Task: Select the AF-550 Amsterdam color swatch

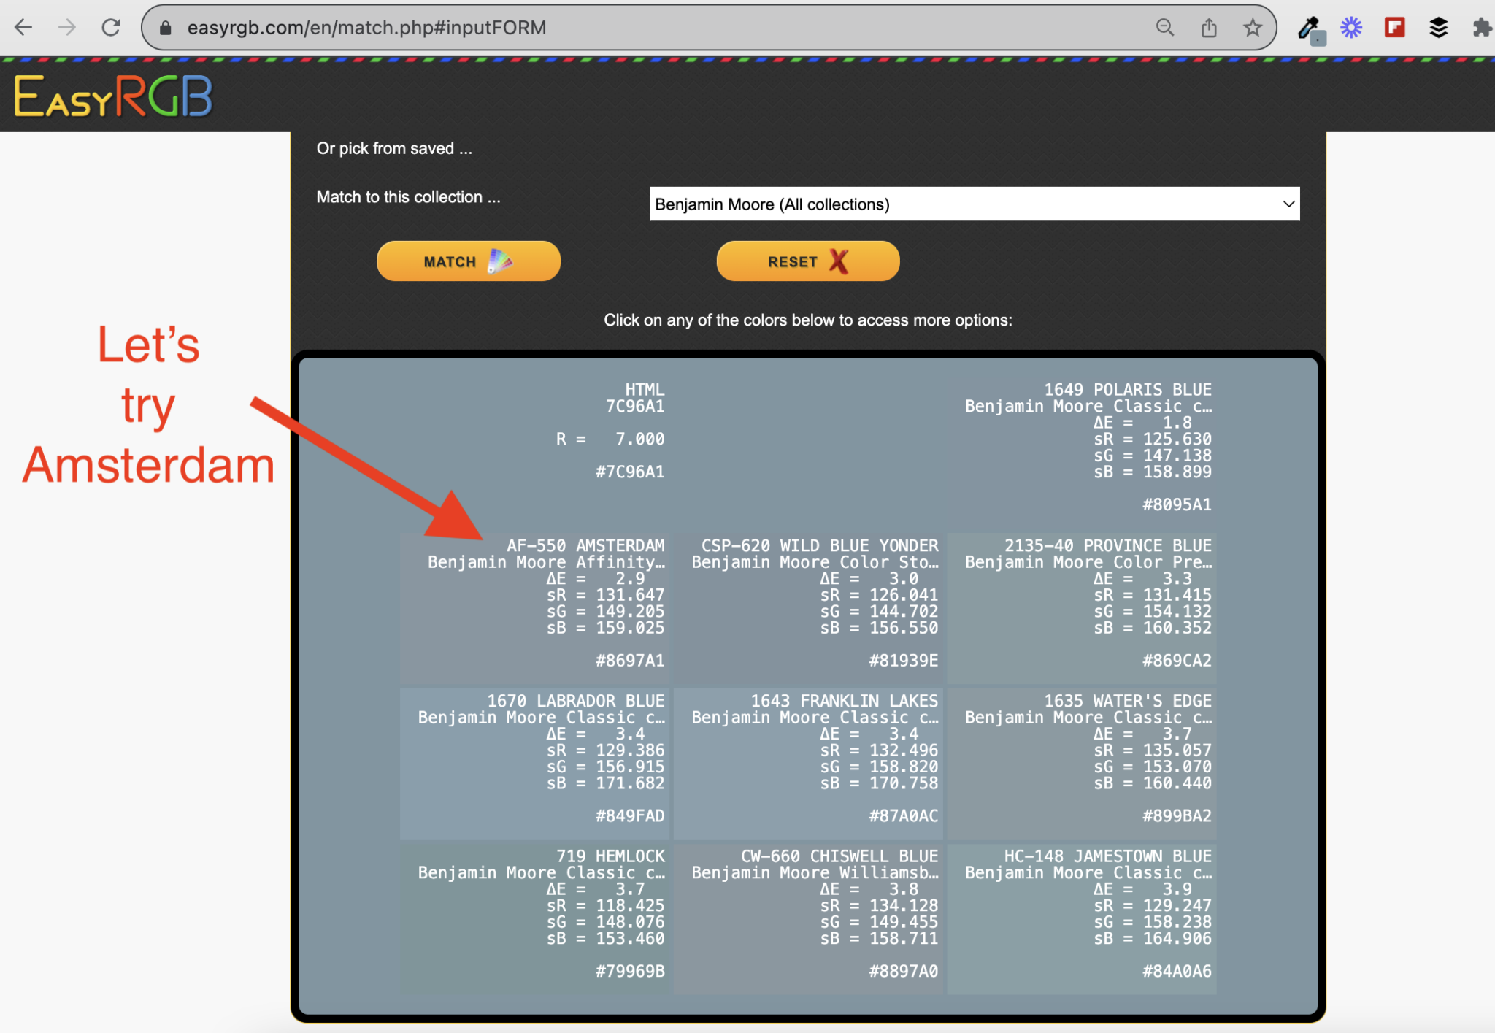Action: [x=534, y=606]
